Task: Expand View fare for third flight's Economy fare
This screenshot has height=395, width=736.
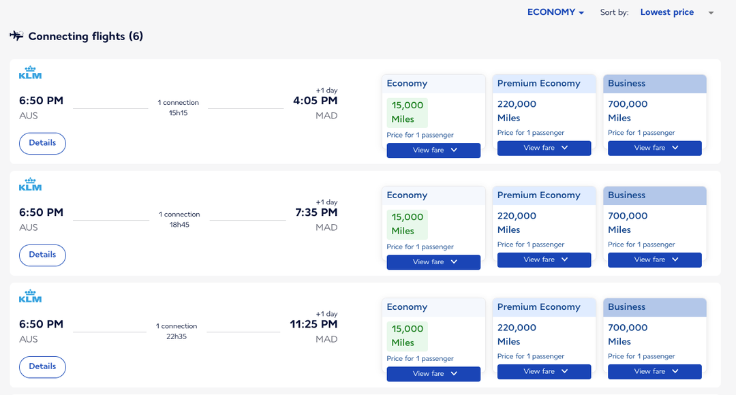Action: pyautogui.click(x=433, y=373)
